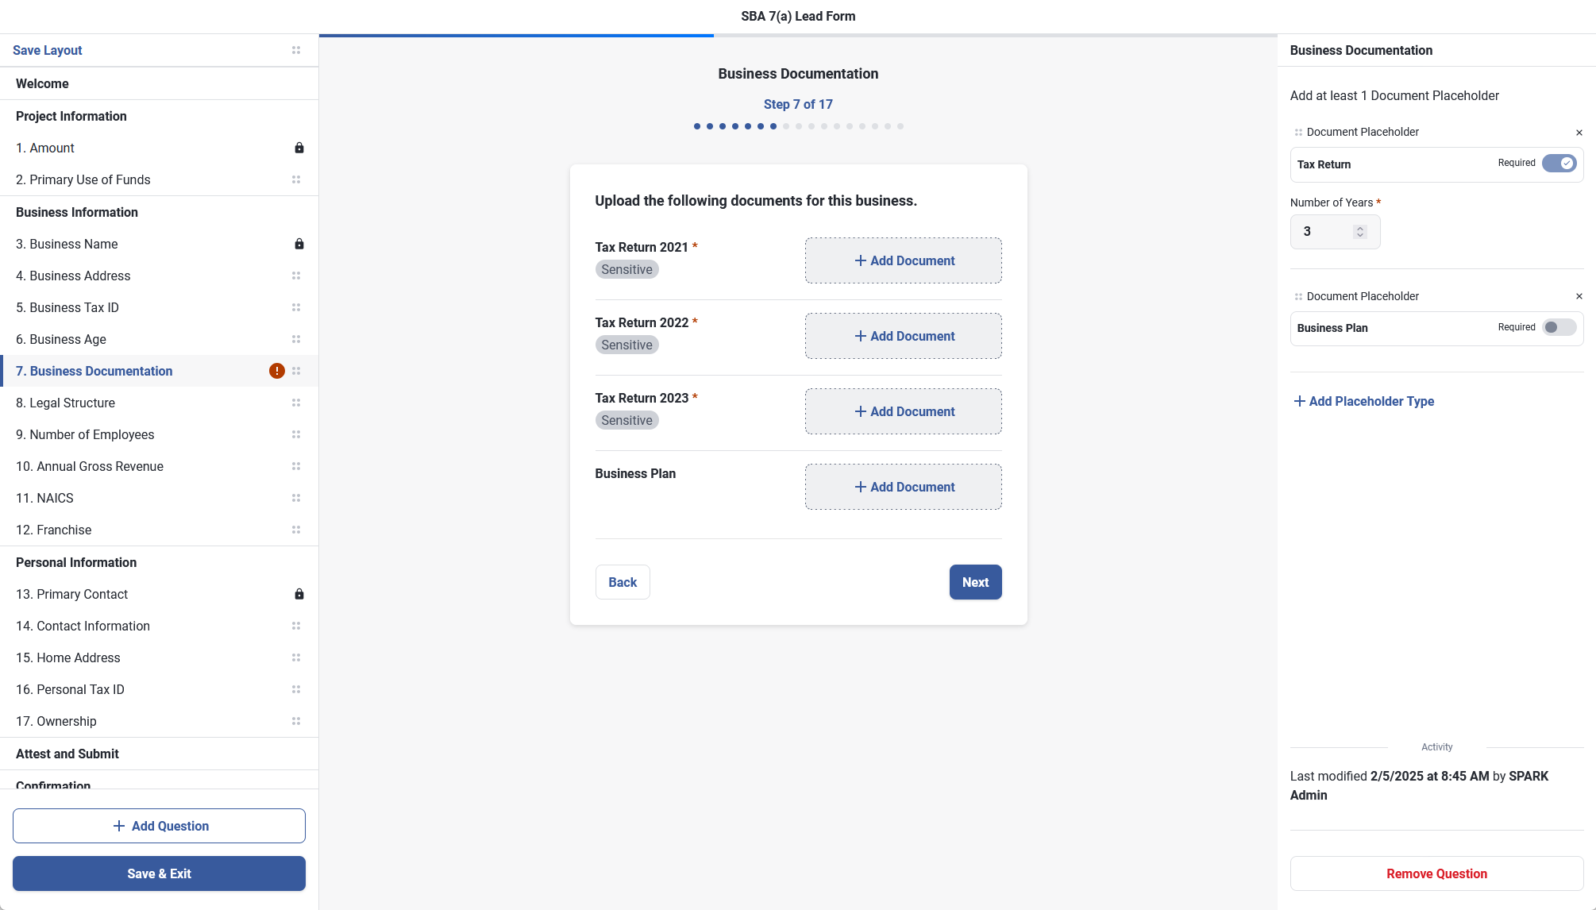This screenshot has height=910, width=1596.
Task: Disable Required toggle for Tax Return
Action: [1559, 163]
